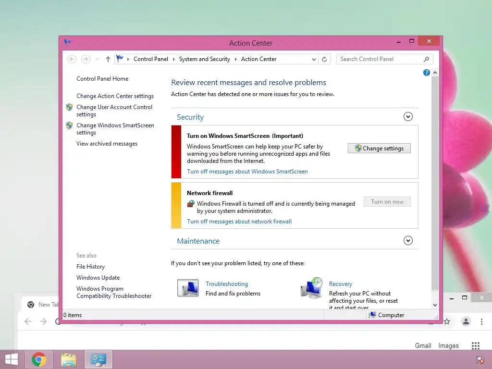Turn off messages about Windows SmartScreen
This screenshot has height=369, width=492.
(x=247, y=172)
